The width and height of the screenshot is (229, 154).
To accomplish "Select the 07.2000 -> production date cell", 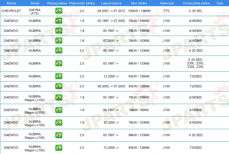I will pyautogui.click(x=111, y=41).
